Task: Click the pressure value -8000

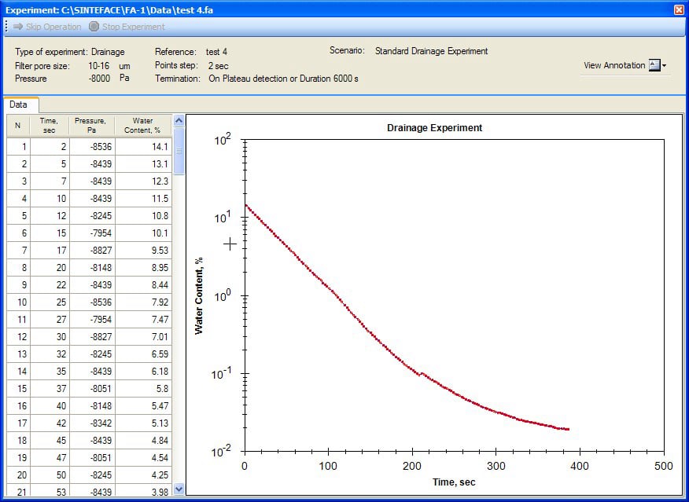Action: click(99, 79)
